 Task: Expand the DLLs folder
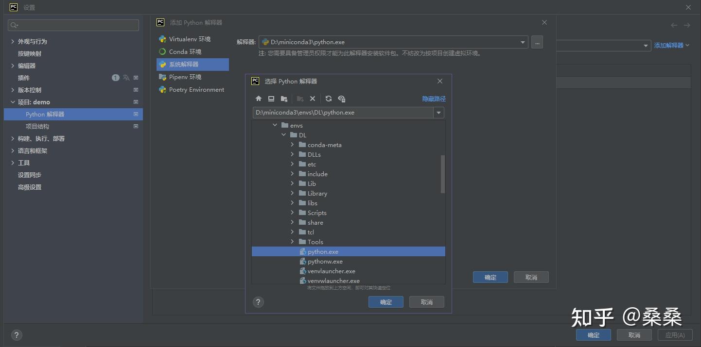(292, 154)
